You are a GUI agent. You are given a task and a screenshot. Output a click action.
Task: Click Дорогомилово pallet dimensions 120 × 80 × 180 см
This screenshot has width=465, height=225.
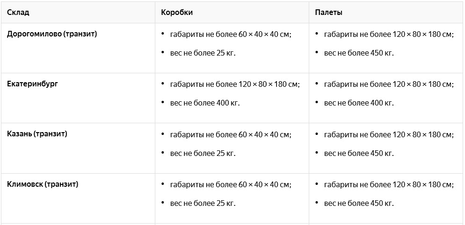tap(389, 35)
